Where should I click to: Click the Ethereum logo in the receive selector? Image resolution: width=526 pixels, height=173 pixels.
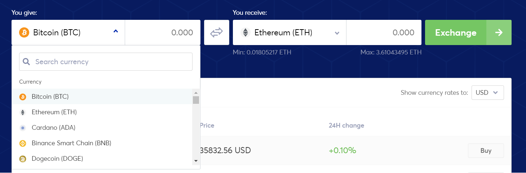(x=245, y=32)
